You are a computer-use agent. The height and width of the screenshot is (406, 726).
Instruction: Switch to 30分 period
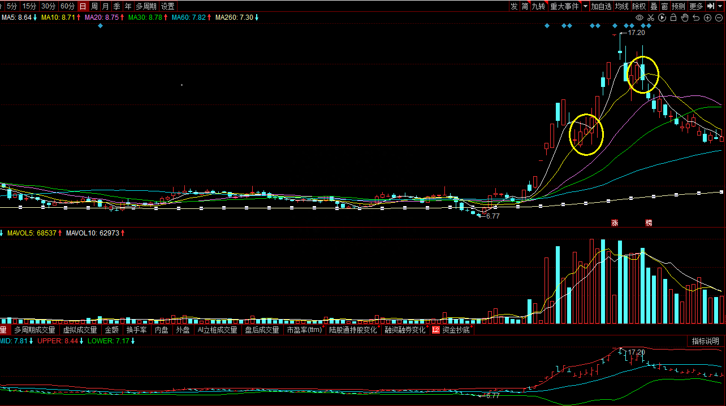pyautogui.click(x=48, y=6)
